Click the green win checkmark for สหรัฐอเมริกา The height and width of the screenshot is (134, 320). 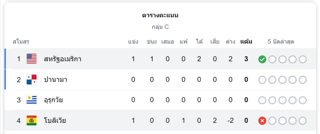click(262, 59)
